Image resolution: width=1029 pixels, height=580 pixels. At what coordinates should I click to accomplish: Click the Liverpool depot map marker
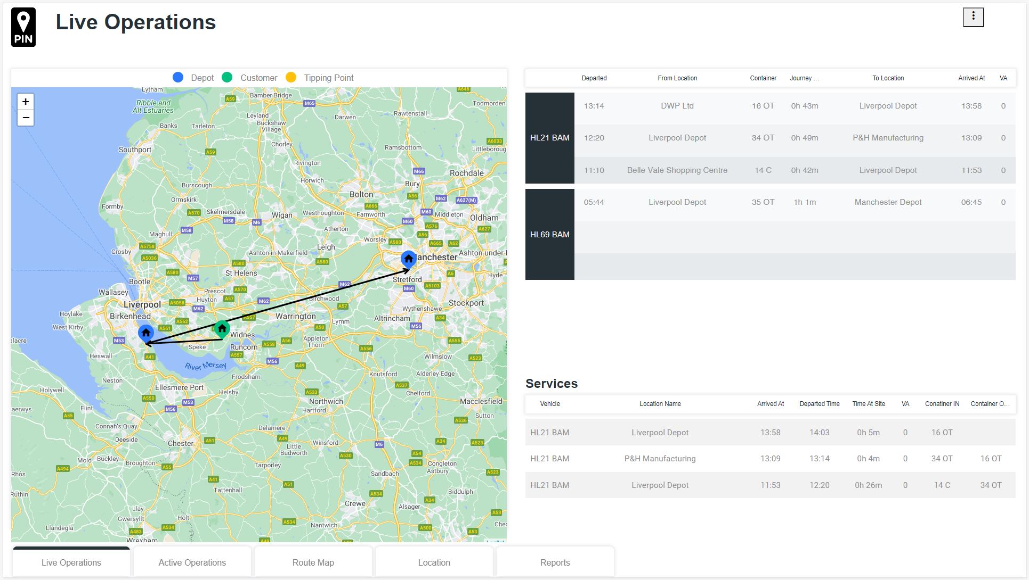pos(145,333)
